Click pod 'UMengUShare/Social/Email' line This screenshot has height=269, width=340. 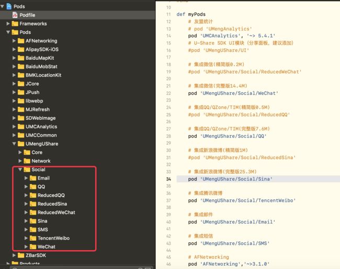232,222
